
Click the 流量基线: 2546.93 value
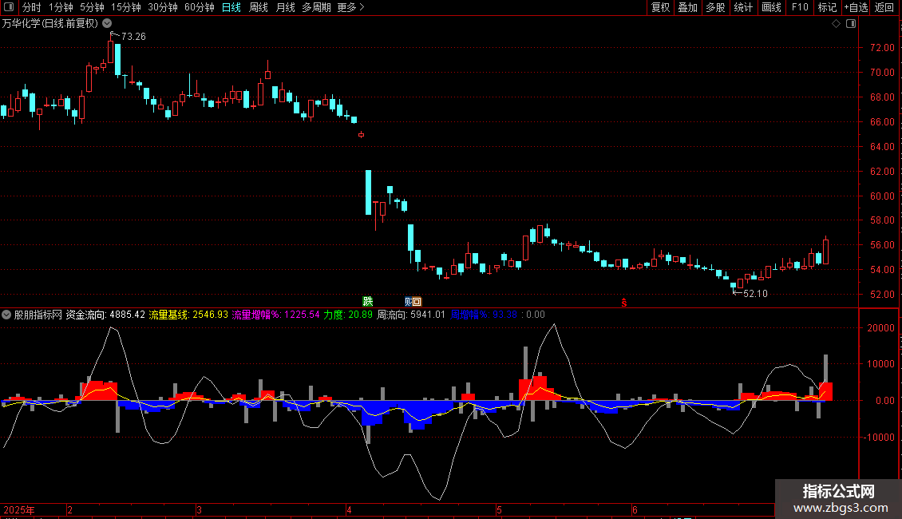click(188, 315)
